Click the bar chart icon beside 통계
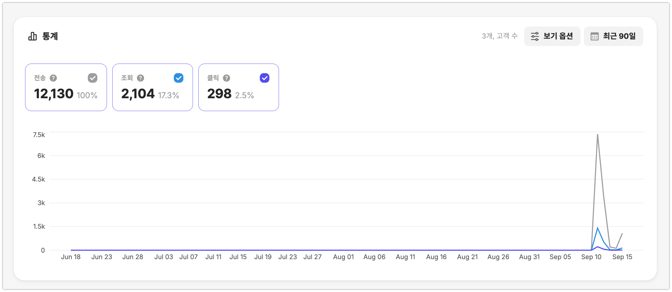 (x=33, y=36)
